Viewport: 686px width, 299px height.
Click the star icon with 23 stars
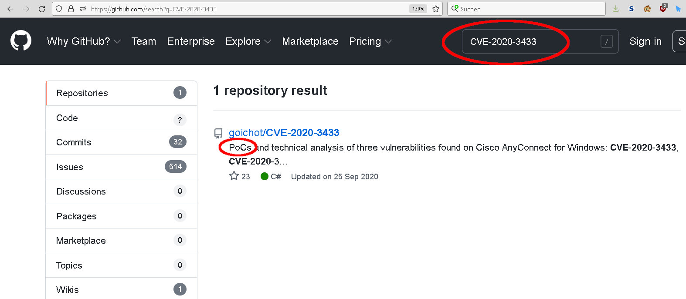coord(234,176)
